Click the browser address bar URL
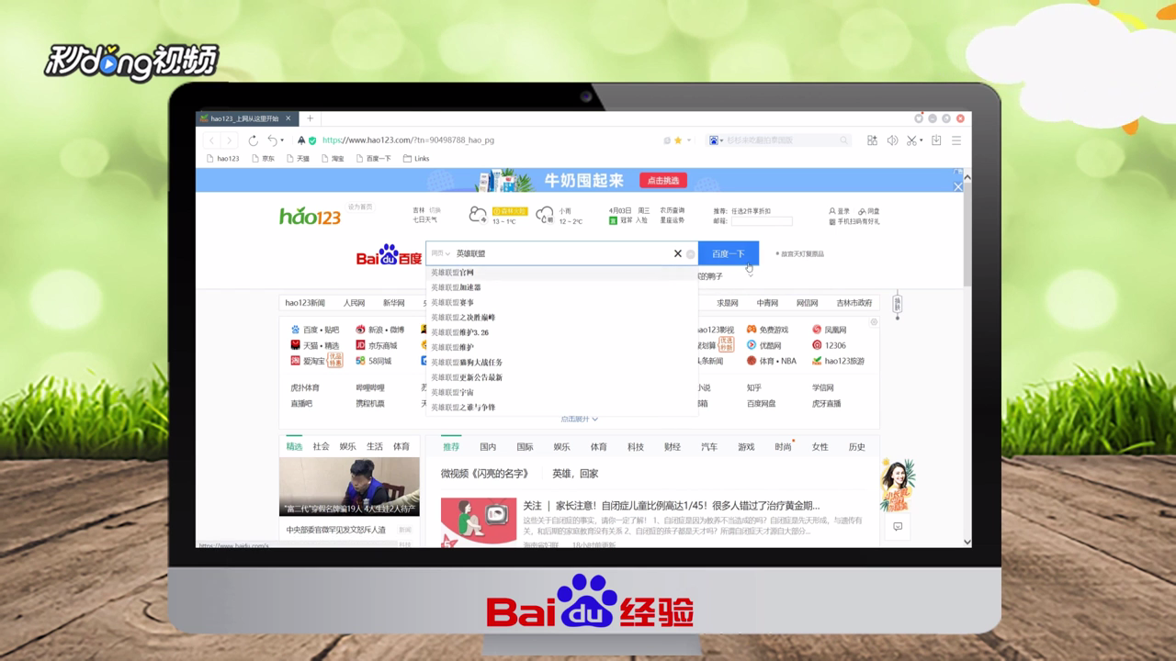This screenshot has width=1176, height=661. click(x=408, y=140)
